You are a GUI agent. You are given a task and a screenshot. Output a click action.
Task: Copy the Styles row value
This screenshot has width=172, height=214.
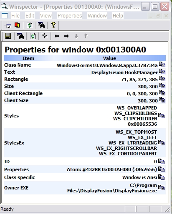click(162, 116)
